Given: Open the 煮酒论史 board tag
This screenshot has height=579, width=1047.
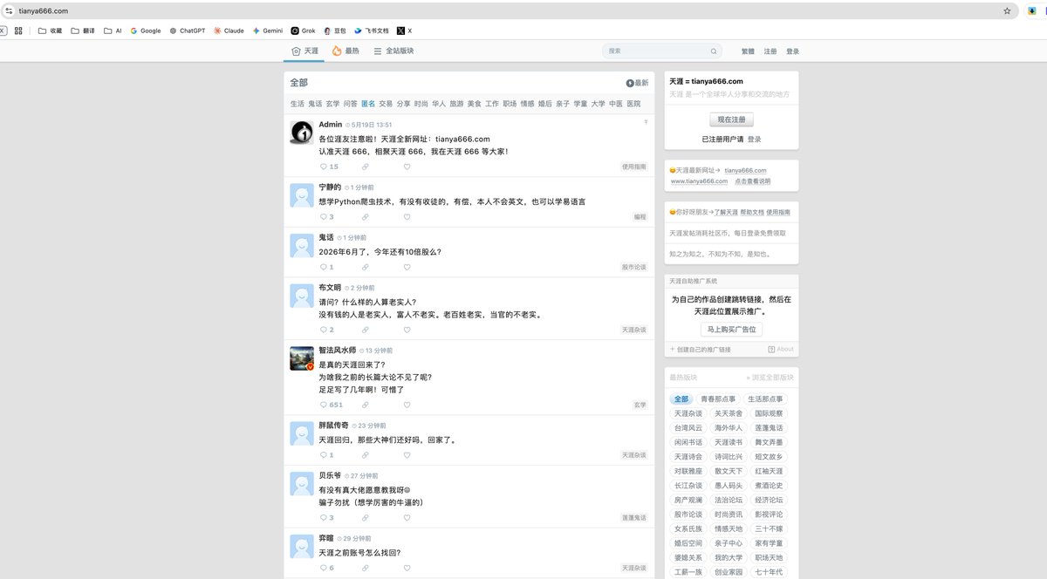Looking at the screenshot, I should [x=769, y=486].
